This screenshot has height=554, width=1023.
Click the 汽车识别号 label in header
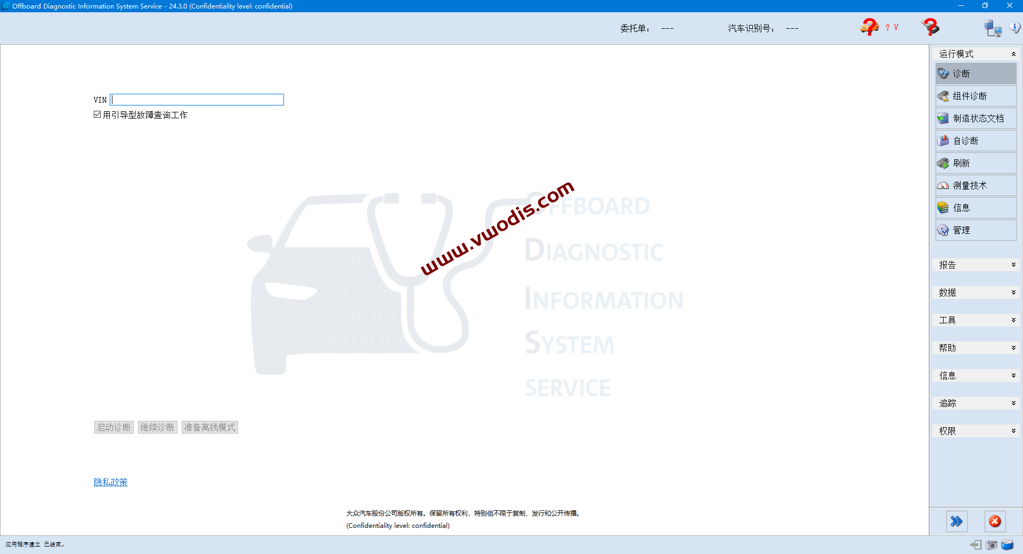tap(752, 28)
